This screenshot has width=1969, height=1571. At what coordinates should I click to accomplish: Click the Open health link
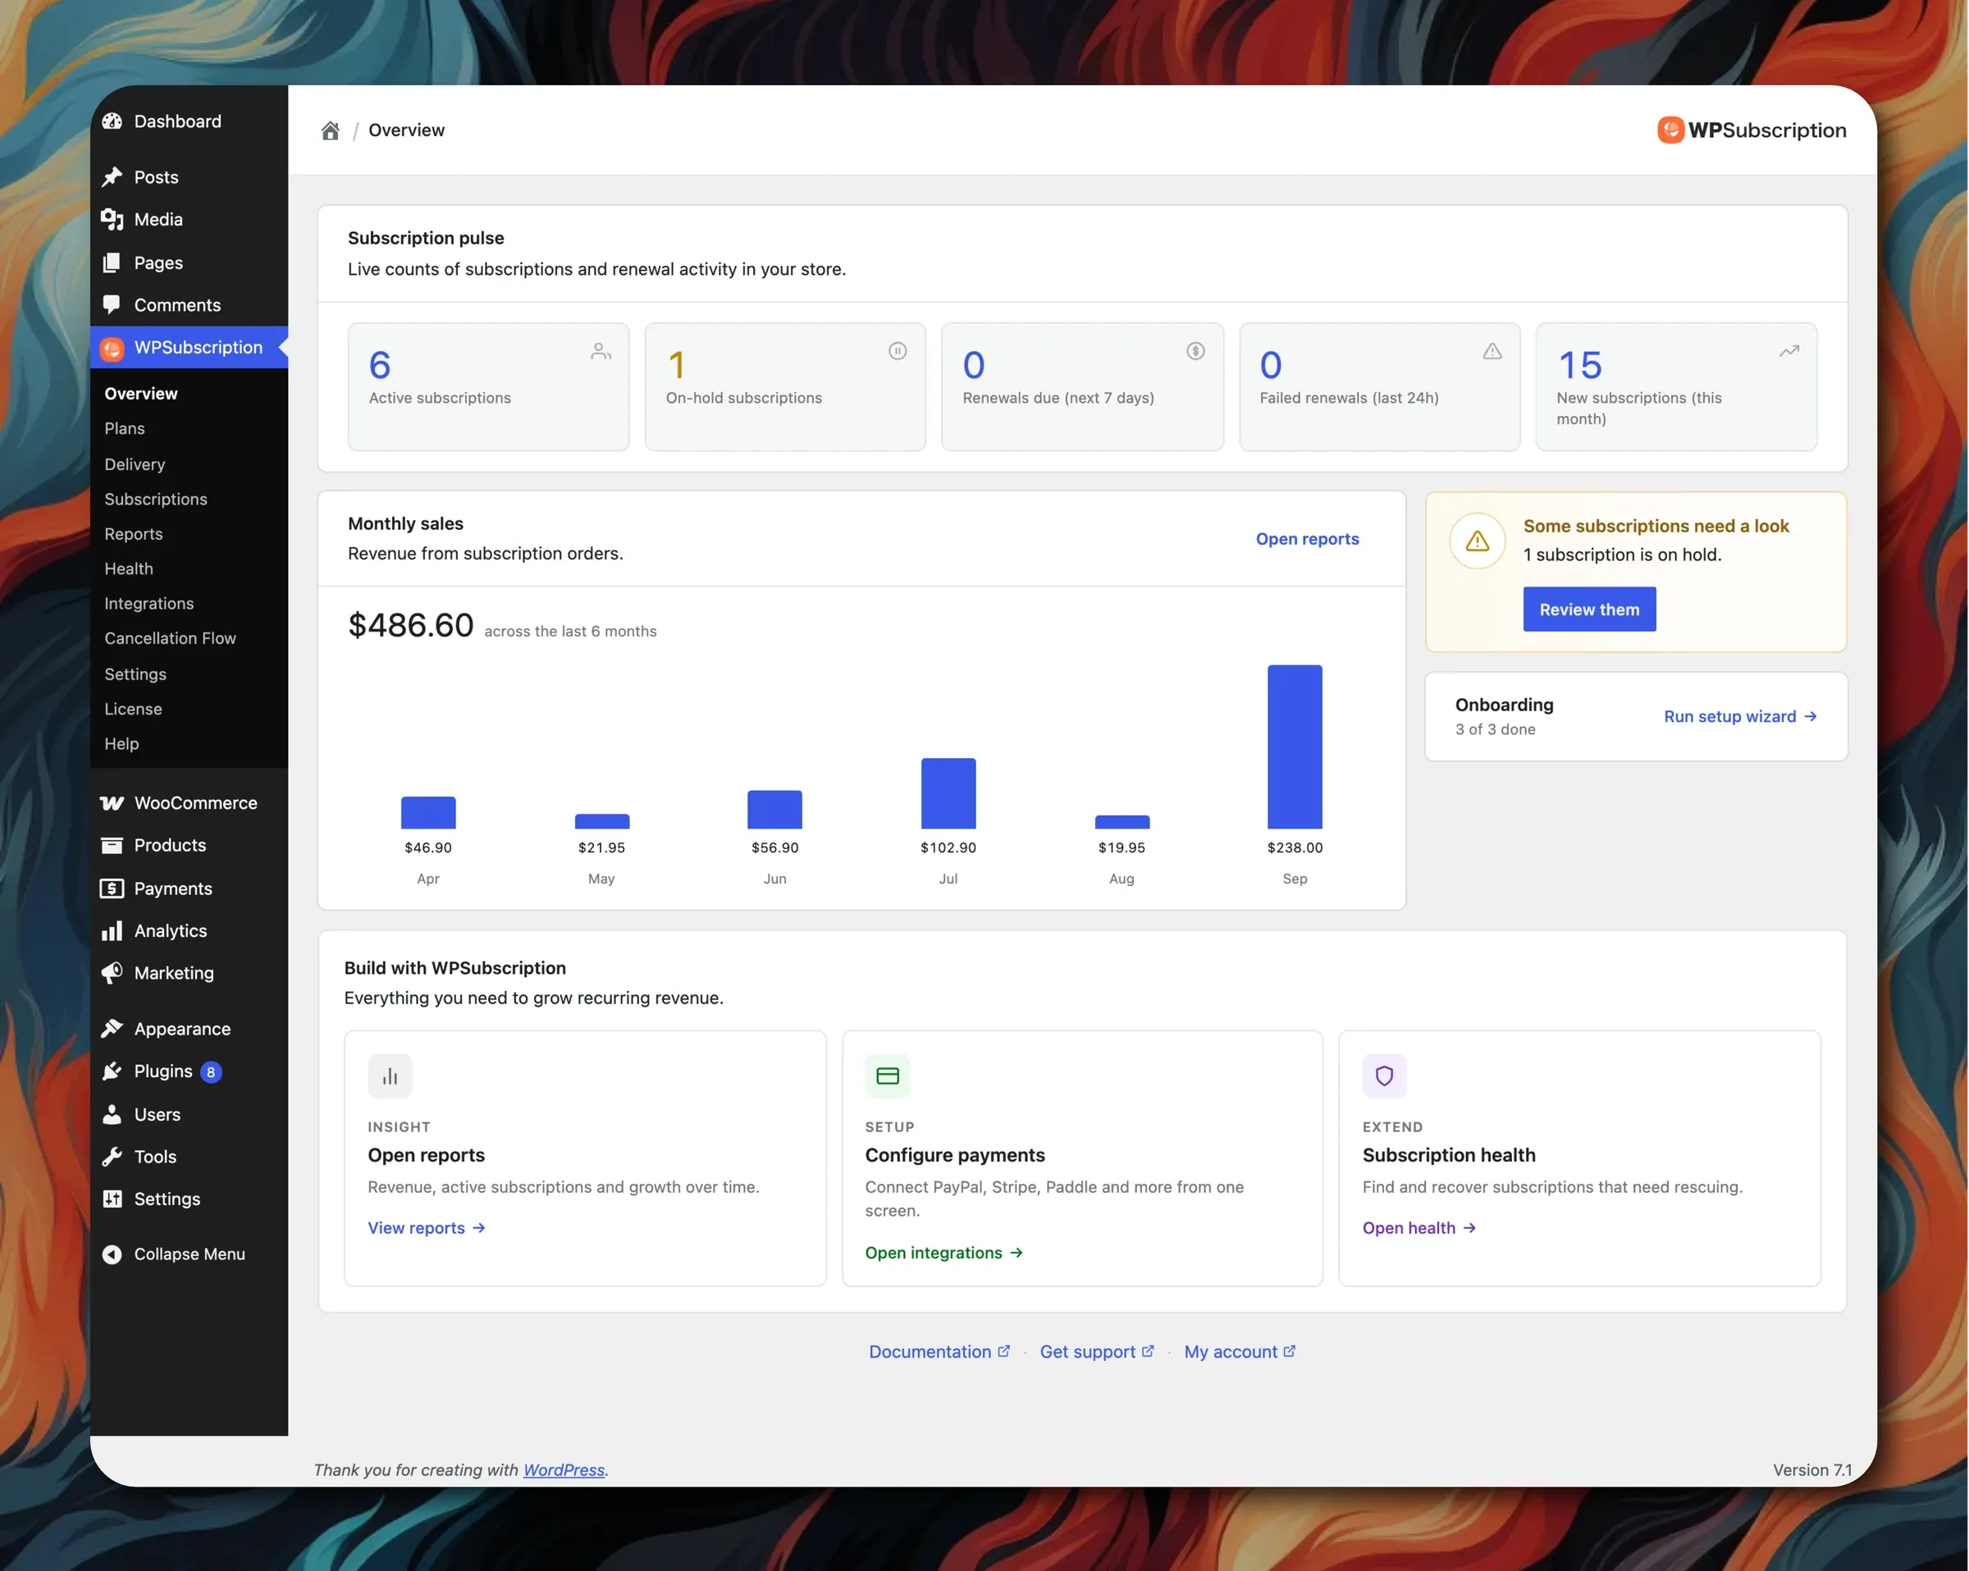coord(1419,1227)
